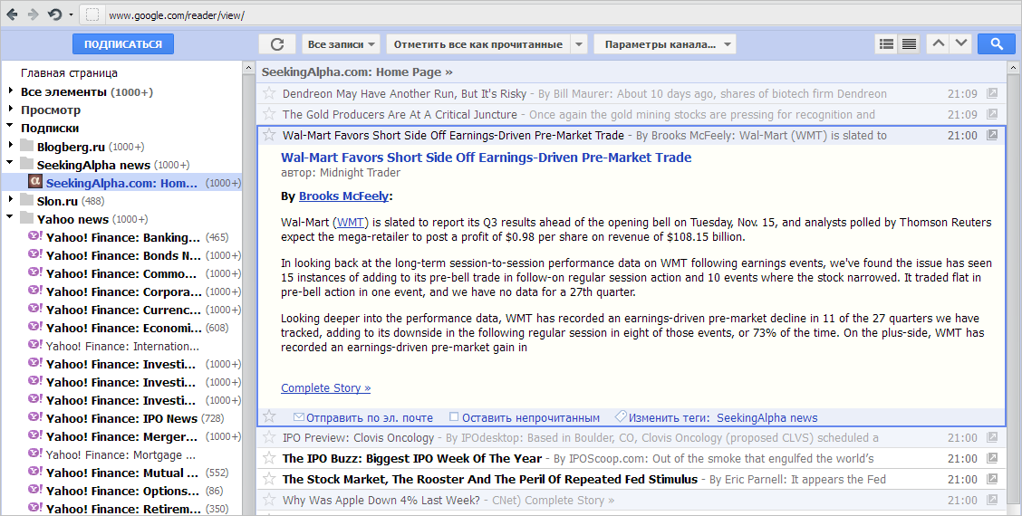Star The Gold Producers item
This screenshot has height=516, width=1022.
tap(269, 114)
